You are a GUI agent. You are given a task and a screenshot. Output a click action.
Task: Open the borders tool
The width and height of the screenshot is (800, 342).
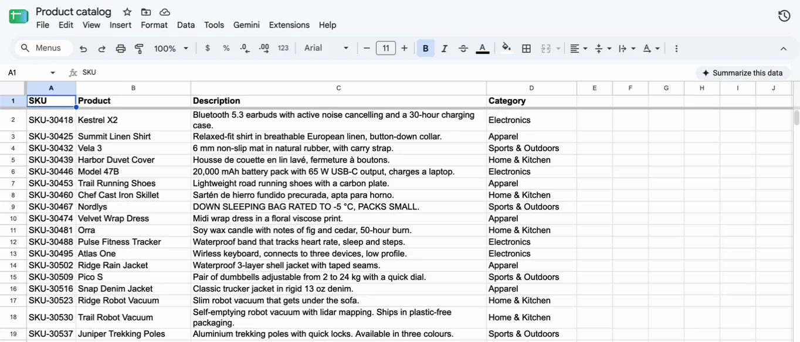point(527,49)
